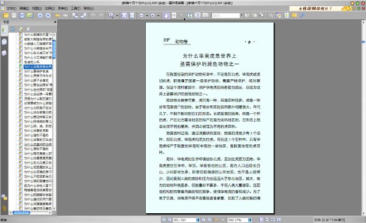Screen dimensions: 366x223
Task: Click the Zoom Out minus icon
Action: tap(142, 16)
